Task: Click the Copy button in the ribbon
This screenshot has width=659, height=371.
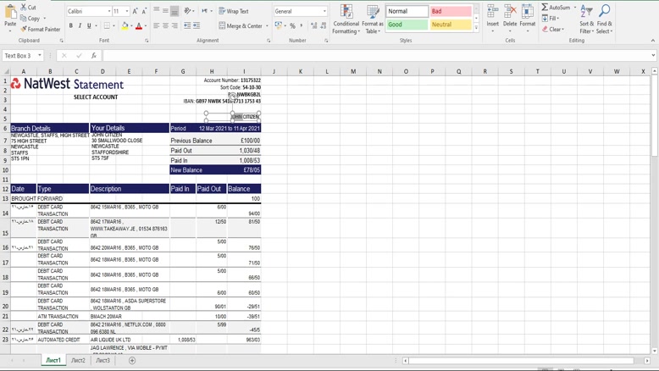Action: click(x=33, y=19)
